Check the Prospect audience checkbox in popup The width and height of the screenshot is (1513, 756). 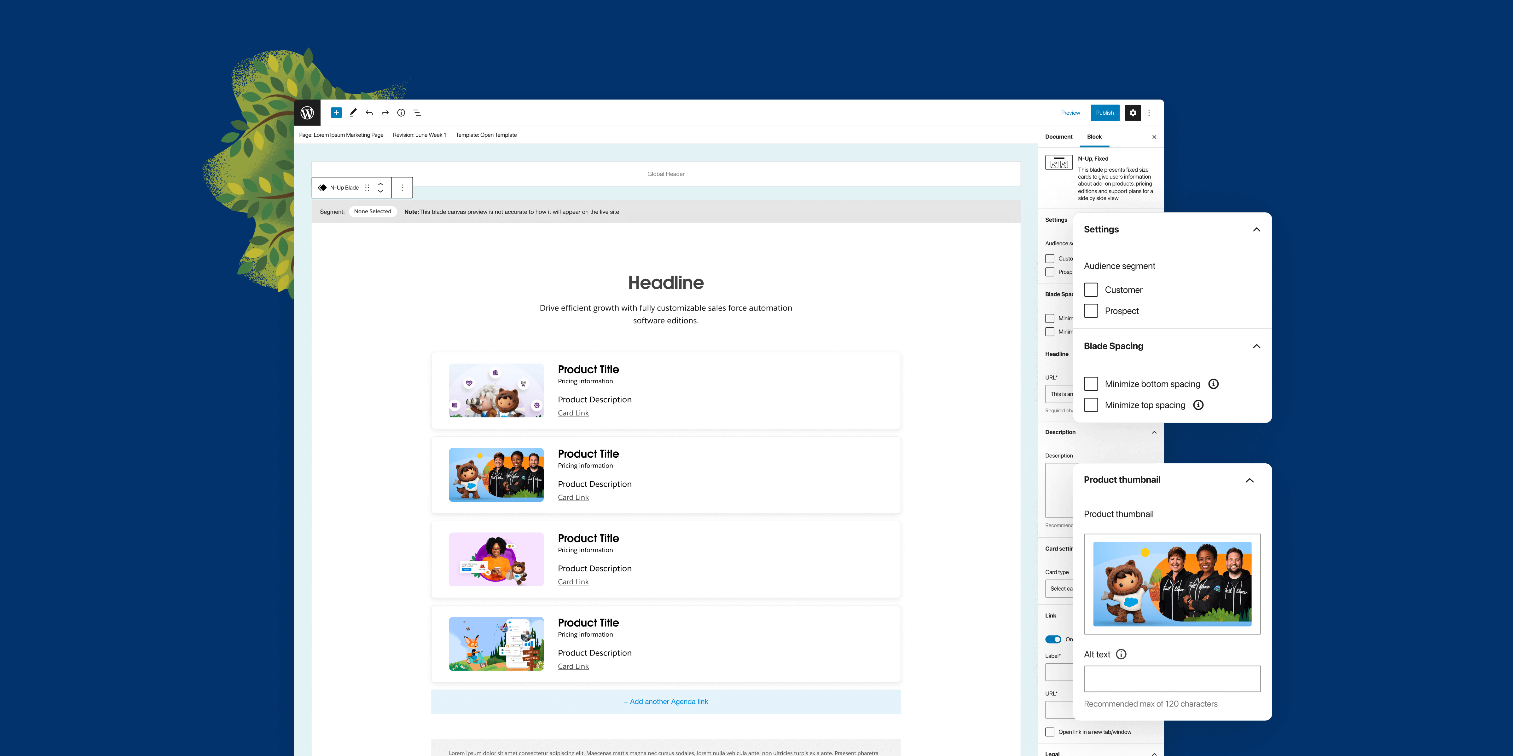1091,311
